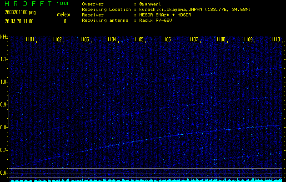This screenshot has height=182, width=286.
Task: Click the 1.00f version label
Action: (63, 4)
